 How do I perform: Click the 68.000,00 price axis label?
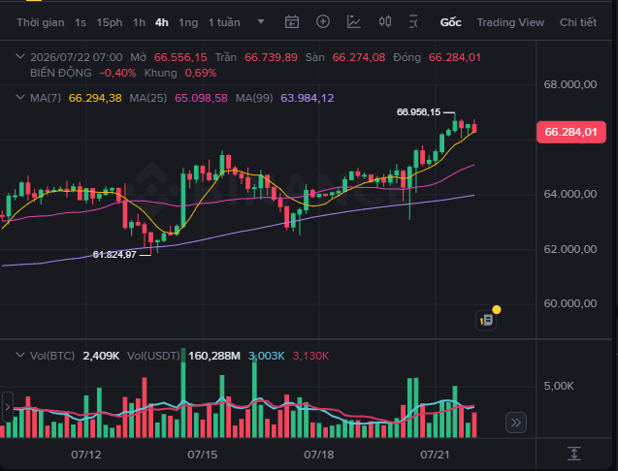pyautogui.click(x=570, y=84)
